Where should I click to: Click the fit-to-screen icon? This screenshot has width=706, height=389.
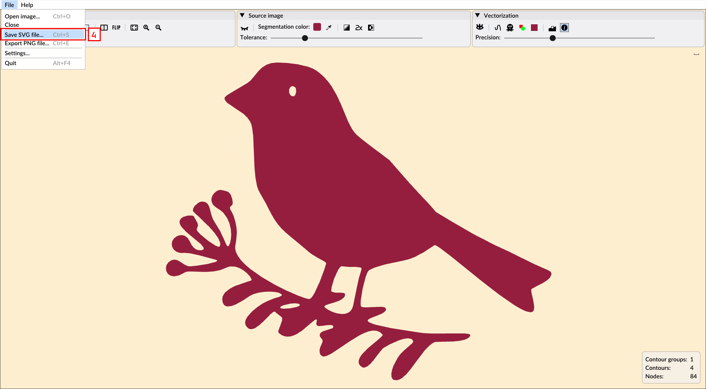pyautogui.click(x=134, y=28)
